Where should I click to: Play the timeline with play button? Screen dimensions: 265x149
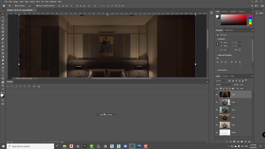pyautogui.click(x=16, y=87)
